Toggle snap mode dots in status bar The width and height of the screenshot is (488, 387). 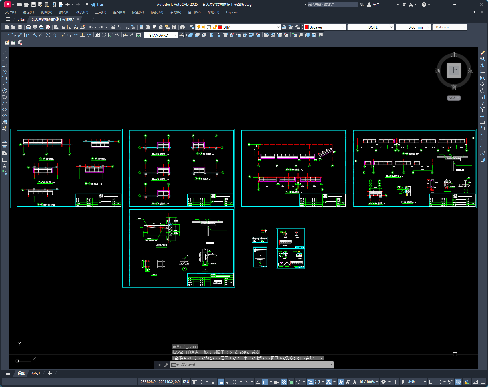click(202, 382)
